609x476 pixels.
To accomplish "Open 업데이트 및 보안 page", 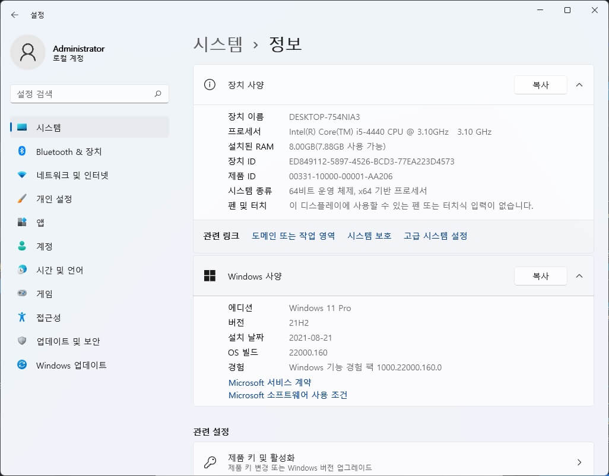I will (x=90, y=341).
